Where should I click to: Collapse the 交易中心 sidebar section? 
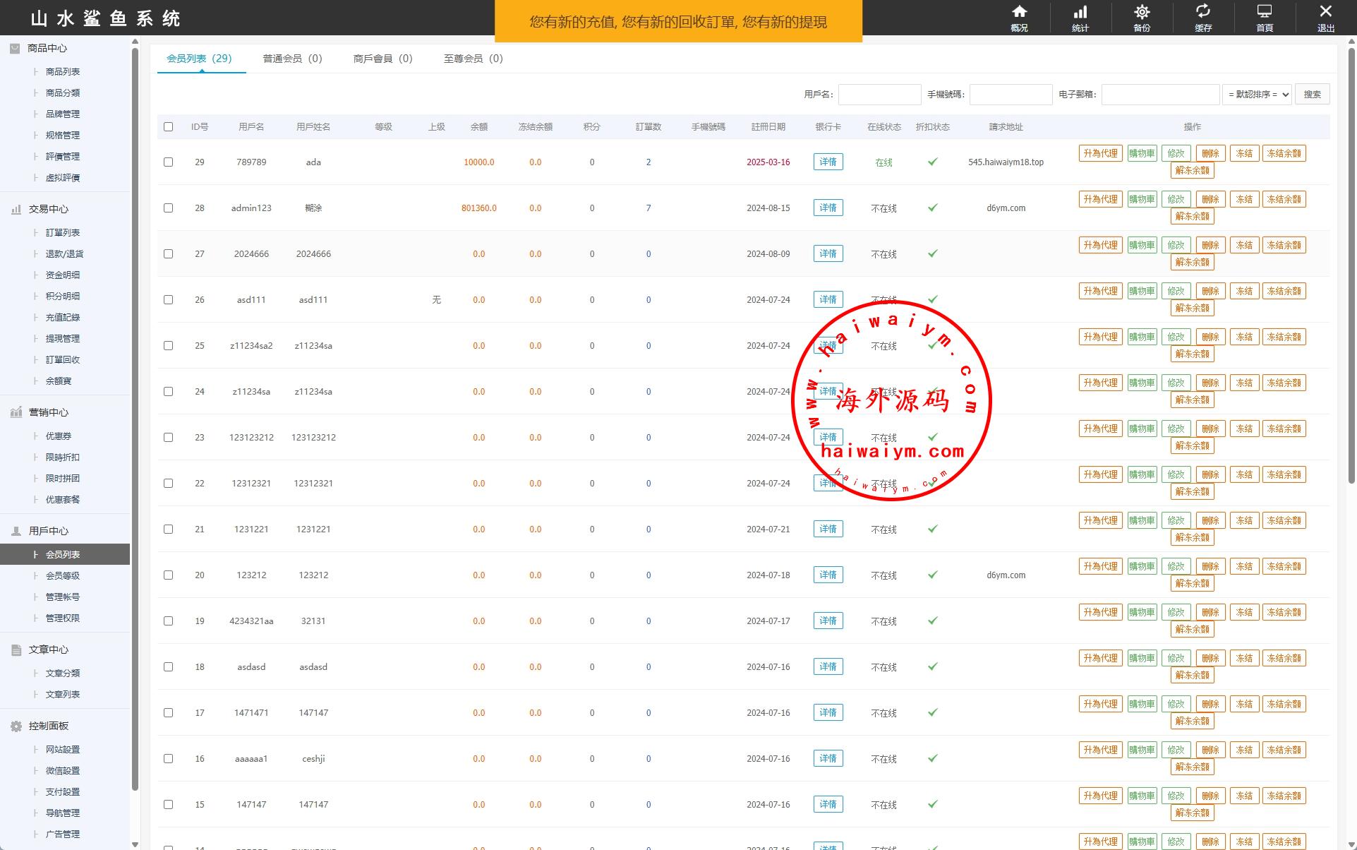(48, 209)
